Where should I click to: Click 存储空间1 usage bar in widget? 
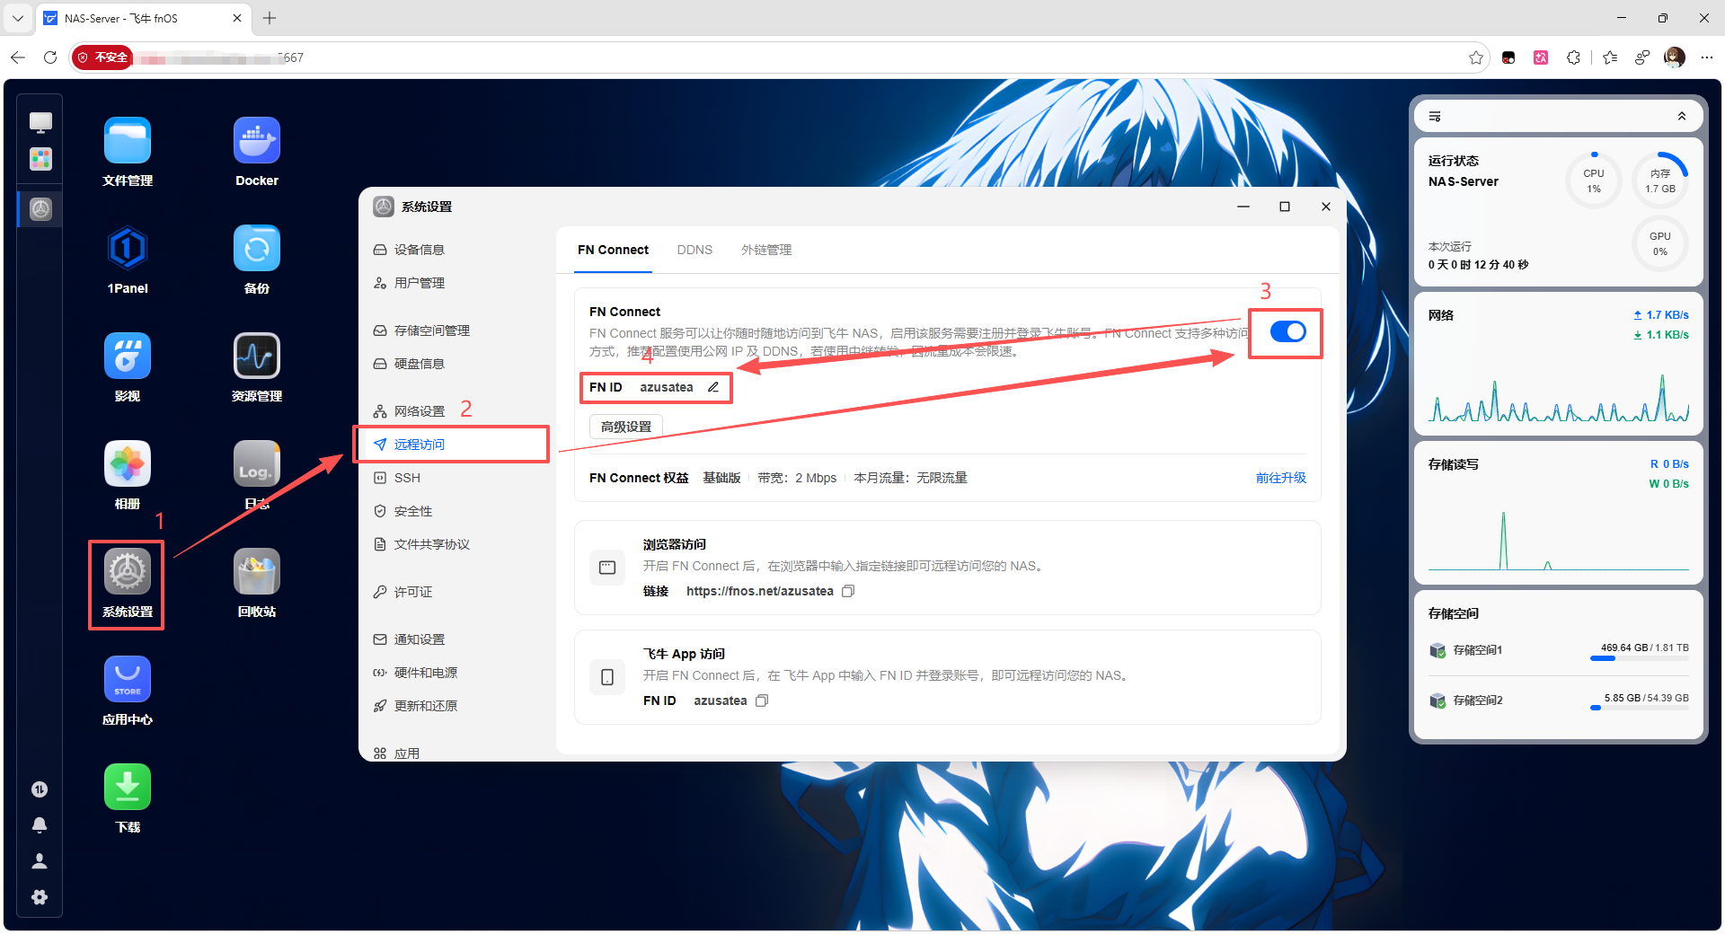1639,658
